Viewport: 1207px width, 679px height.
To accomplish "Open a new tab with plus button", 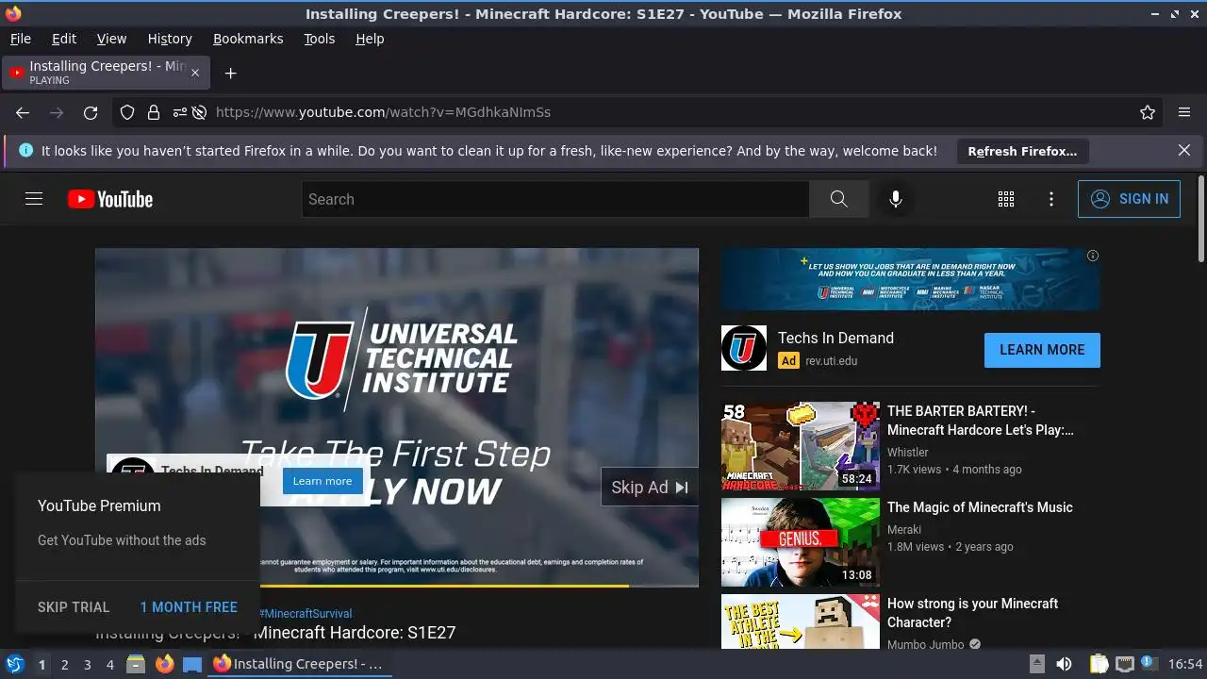I will [x=230, y=73].
